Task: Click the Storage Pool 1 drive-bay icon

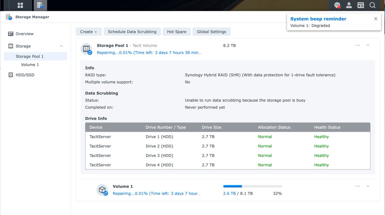Action: click(x=86, y=49)
